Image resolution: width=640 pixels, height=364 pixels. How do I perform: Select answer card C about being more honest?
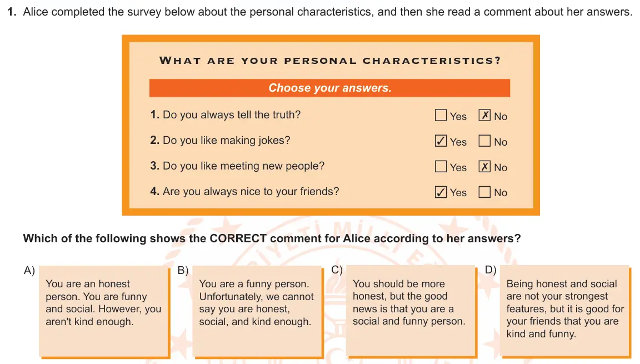coord(411,312)
